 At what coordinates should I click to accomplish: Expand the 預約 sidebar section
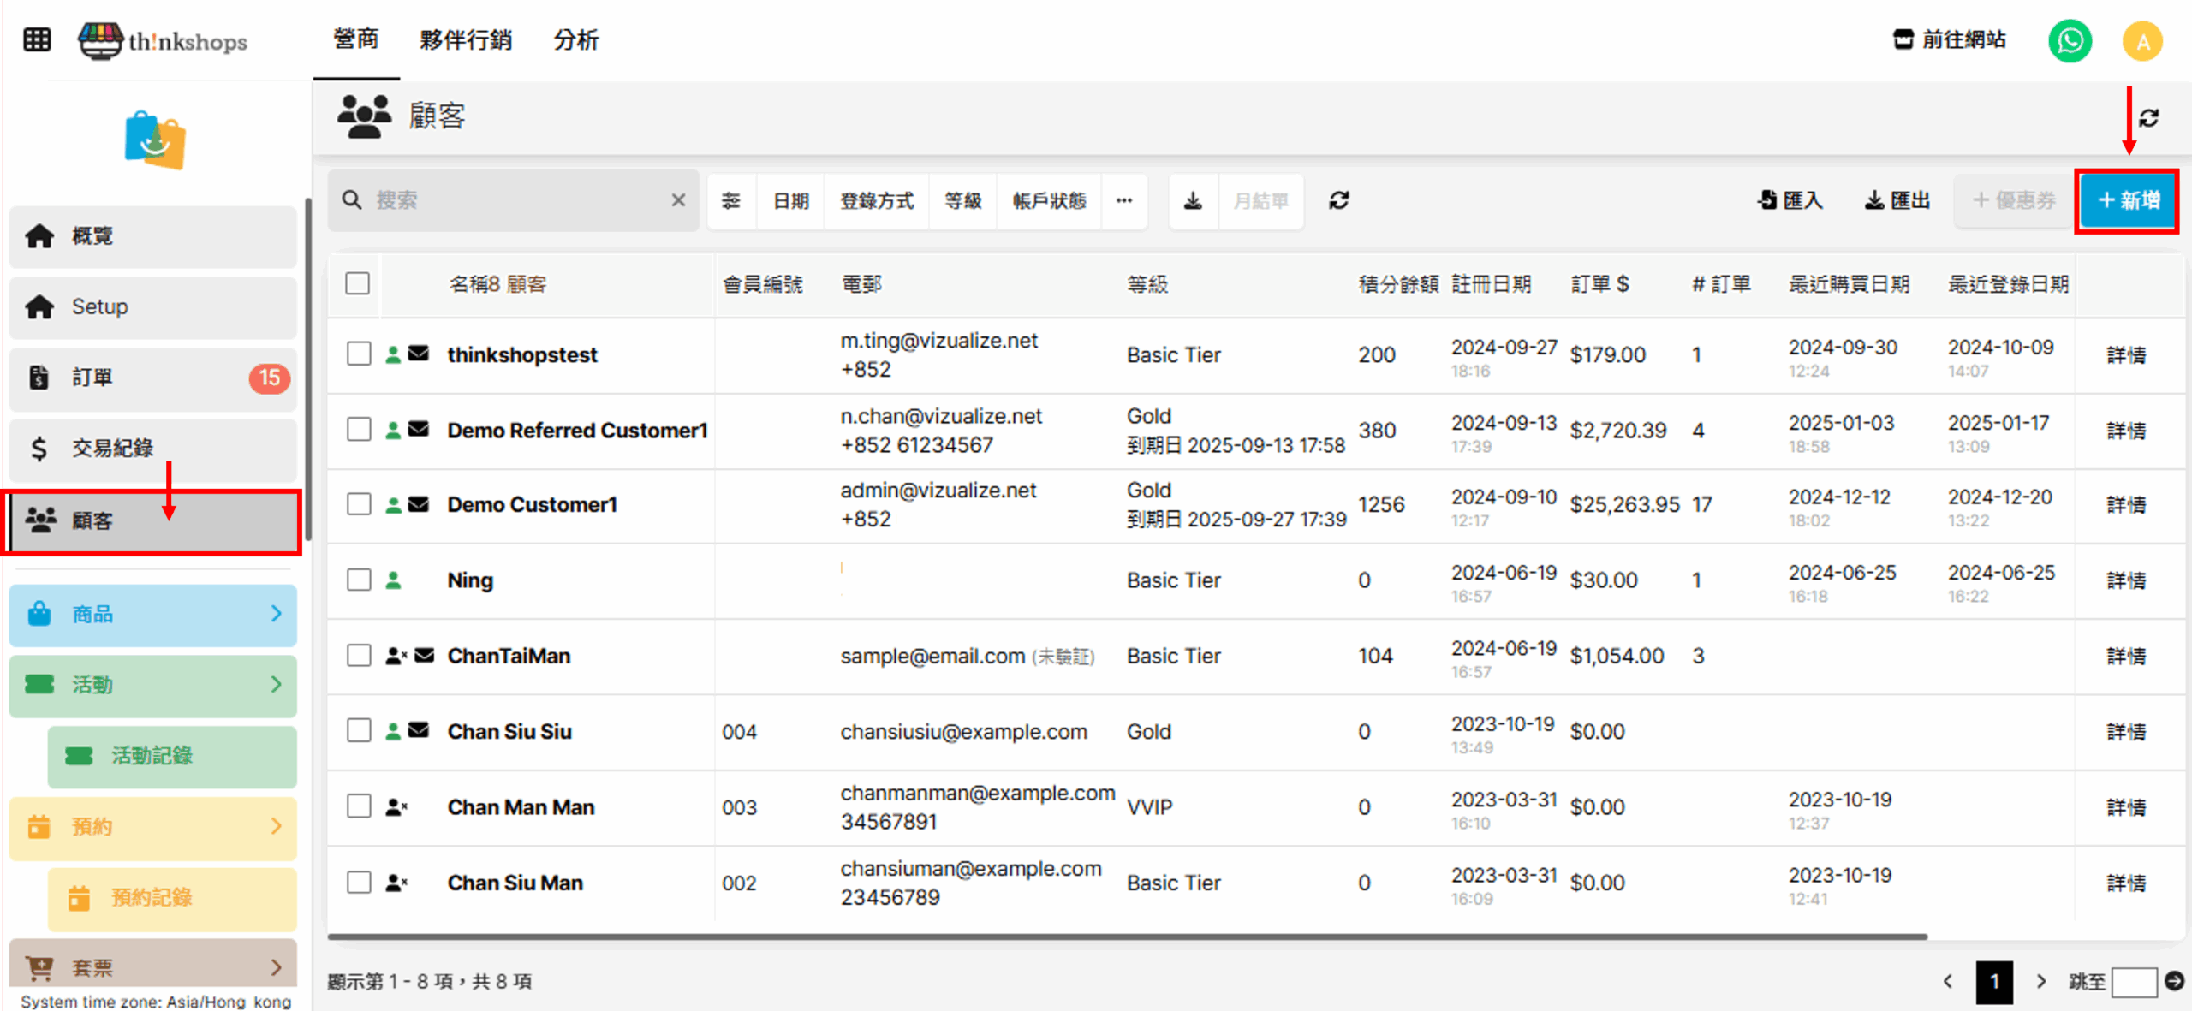pos(153,826)
